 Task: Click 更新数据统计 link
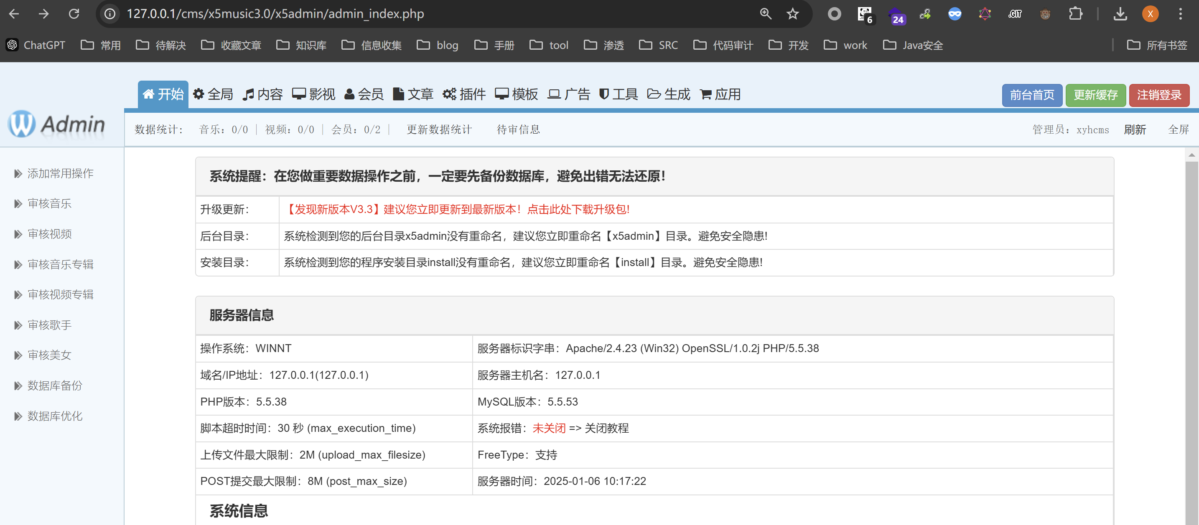pyautogui.click(x=439, y=129)
